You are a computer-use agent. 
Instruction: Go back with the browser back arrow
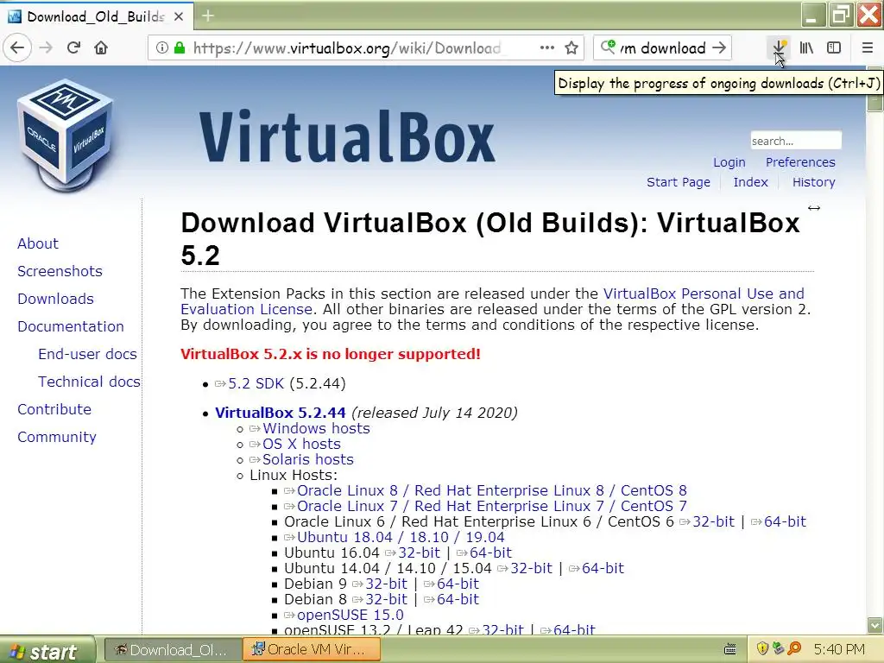pos(17,48)
